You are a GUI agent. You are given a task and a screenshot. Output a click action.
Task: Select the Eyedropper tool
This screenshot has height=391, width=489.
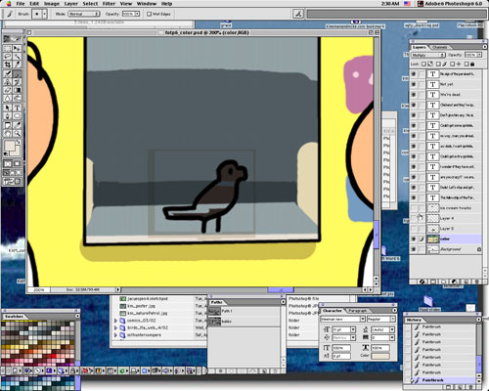click(17, 125)
